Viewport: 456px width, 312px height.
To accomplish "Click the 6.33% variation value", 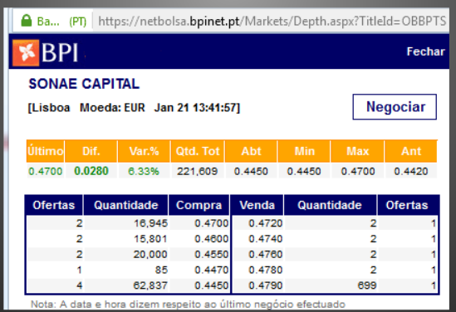I will pos(144,171).
